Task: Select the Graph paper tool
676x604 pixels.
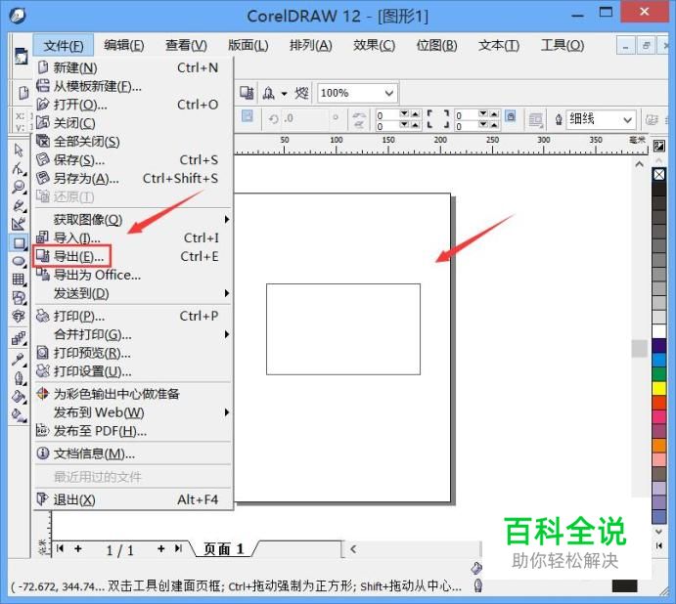Action: coord(19,280)
